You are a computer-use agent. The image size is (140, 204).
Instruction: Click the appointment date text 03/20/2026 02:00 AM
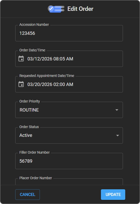click(x=50, y=84)
